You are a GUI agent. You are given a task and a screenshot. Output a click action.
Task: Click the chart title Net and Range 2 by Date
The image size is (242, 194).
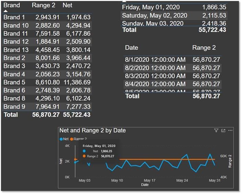point(93,131)
